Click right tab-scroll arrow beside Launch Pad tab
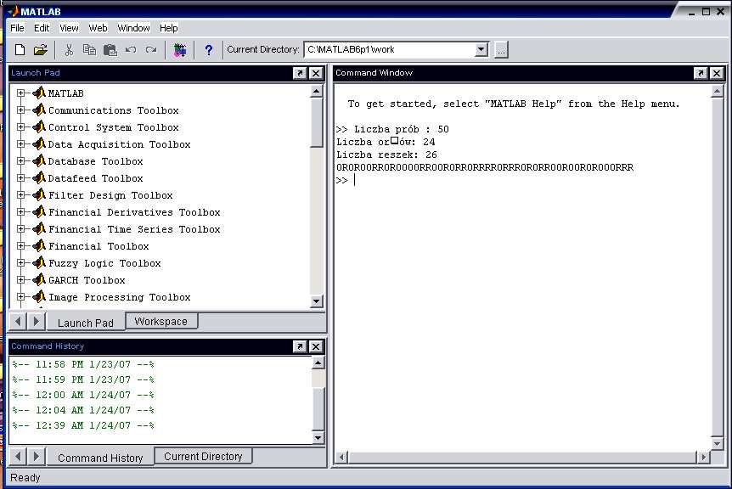 pyautogui.click(x=36, y=321)
